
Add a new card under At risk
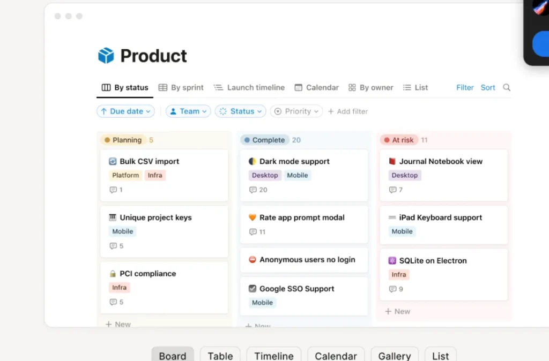(x=397, y=311)
